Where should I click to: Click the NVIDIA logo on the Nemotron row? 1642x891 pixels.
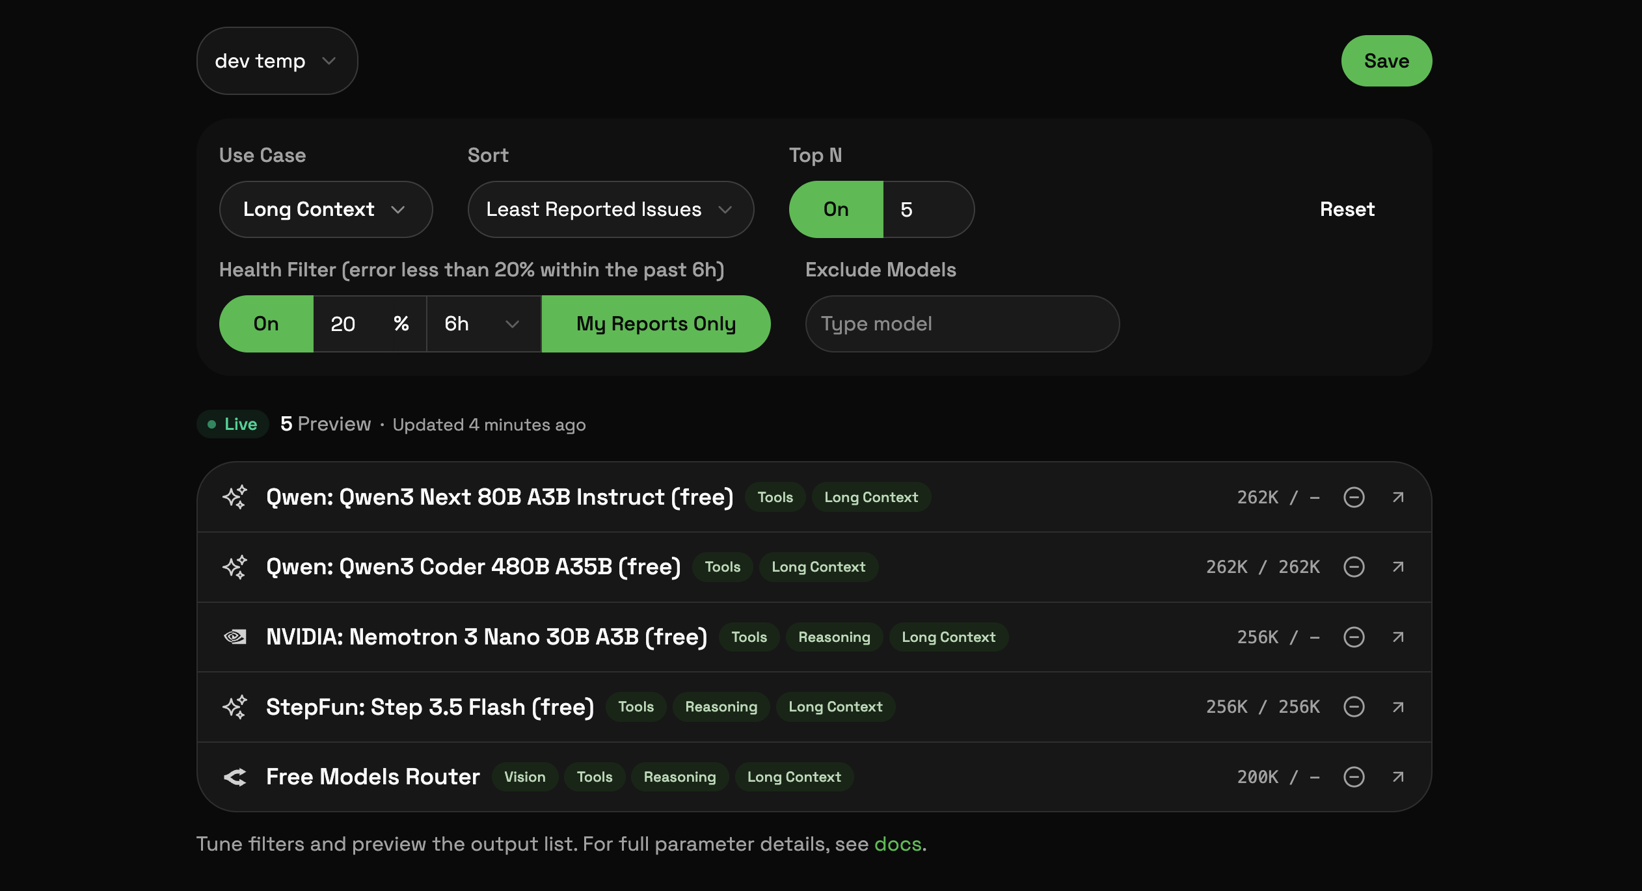[x=236, y=637]
